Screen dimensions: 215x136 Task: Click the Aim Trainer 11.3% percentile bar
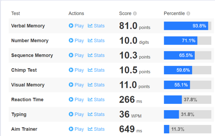click(188, 129)
